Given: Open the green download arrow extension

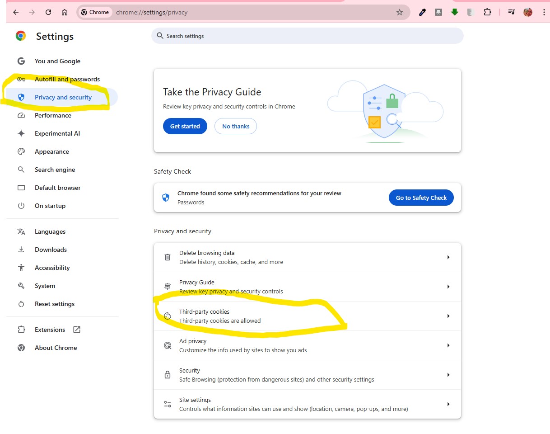Looking at the screenshot, I should tap(455, 13).
